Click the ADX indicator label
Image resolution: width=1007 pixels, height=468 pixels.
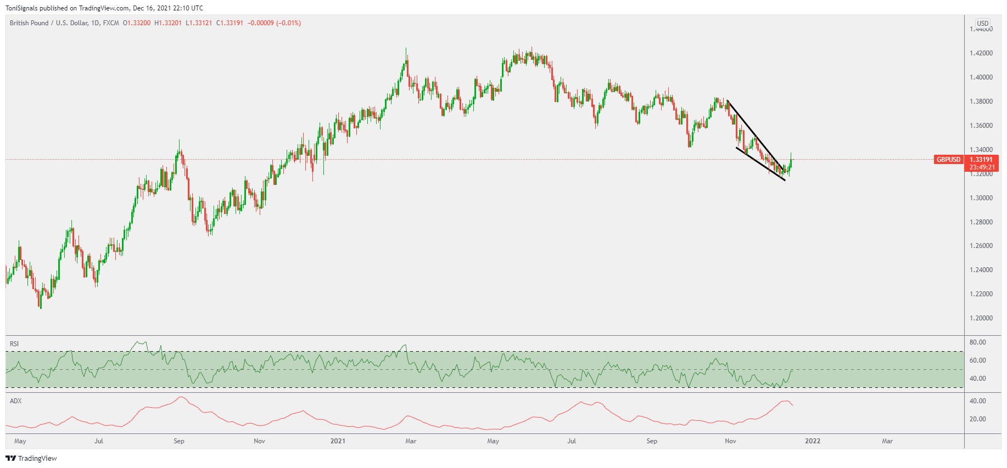tap(16, 401)
